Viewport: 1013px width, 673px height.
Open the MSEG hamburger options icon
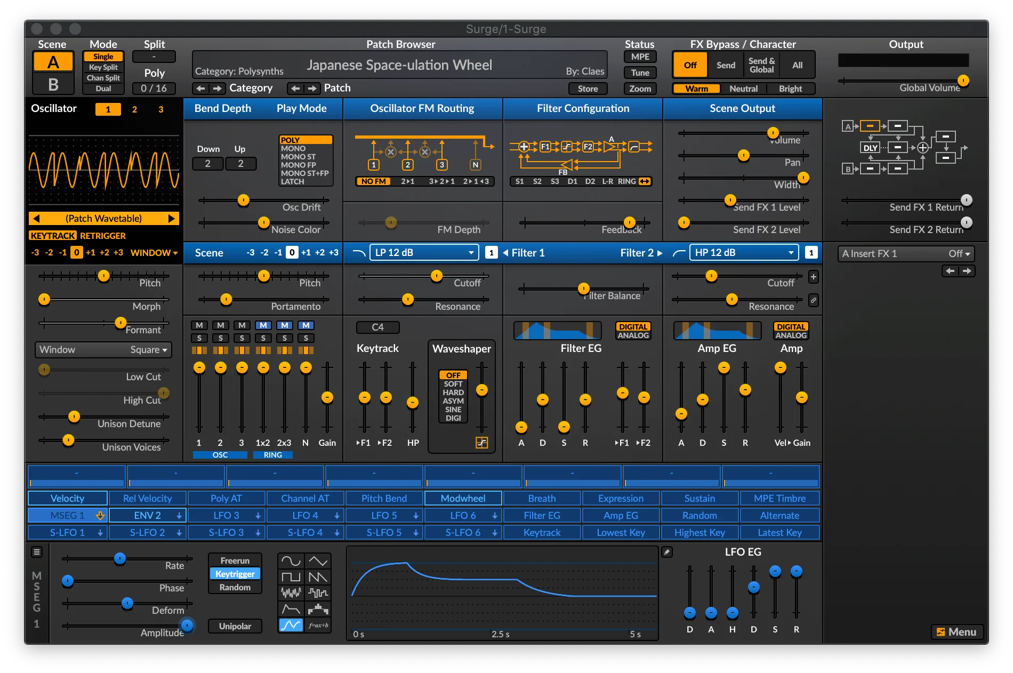point(37,552)
